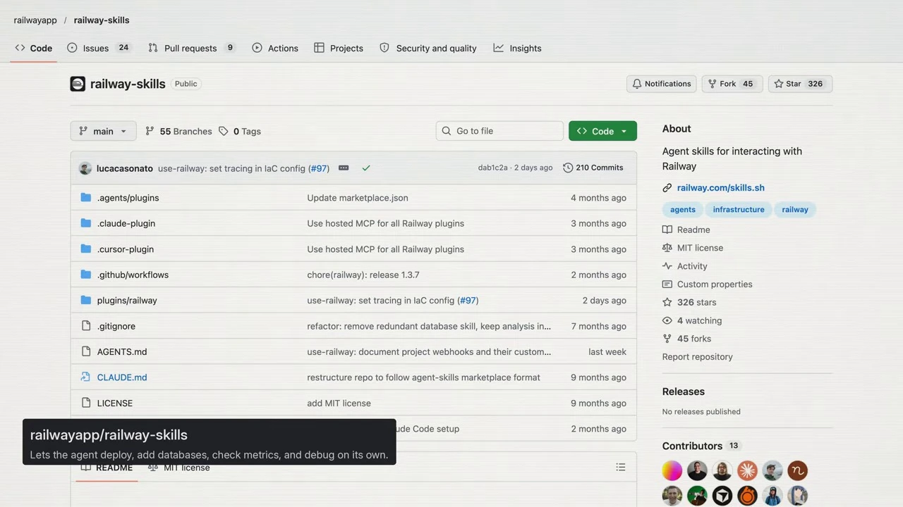Viewport: 903px width, 507px height.
Task: Select the agents topic tag
Action: [683, 209]
